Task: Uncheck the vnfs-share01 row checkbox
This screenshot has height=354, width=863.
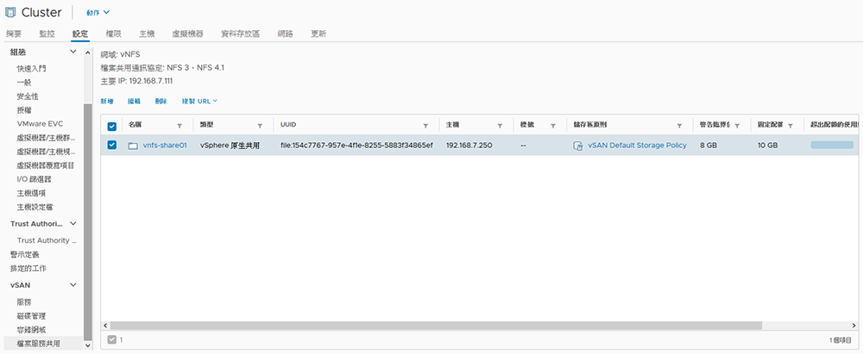Action: pyautogui.click(x=112, y=145)
